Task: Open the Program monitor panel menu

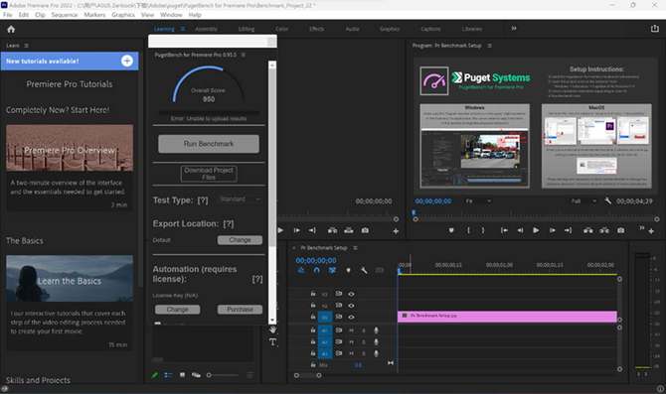Action: [489, 46]
